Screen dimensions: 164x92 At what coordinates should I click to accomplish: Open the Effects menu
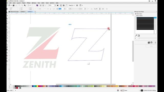[x=28, y=3]
